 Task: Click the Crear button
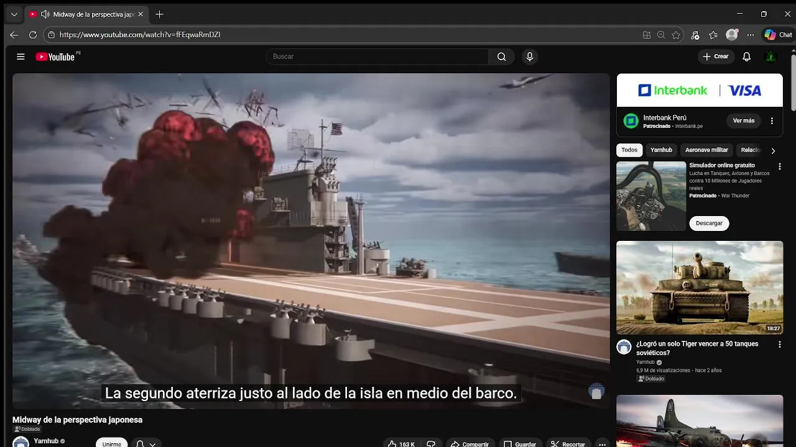coord(716,56)
